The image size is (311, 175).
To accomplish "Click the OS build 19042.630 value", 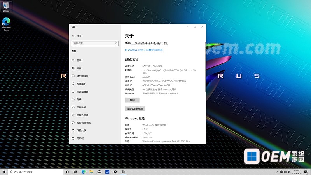I will pos(147,137).
